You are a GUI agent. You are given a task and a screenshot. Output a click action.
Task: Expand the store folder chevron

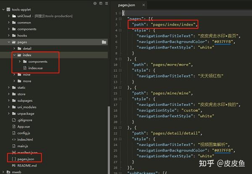tap(9, 94)
